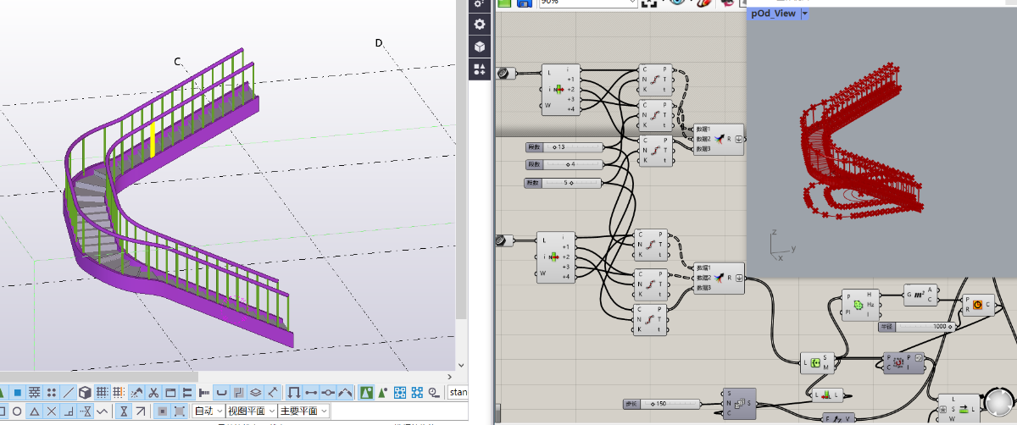
Task: Toggle the wavy line nearest-point snap switch
Action: coord(102,411)
